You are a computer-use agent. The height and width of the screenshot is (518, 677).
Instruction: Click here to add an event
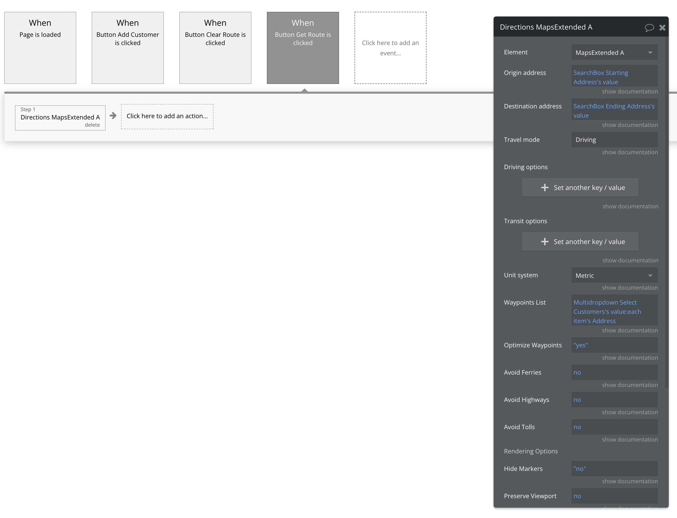(390, 47)
